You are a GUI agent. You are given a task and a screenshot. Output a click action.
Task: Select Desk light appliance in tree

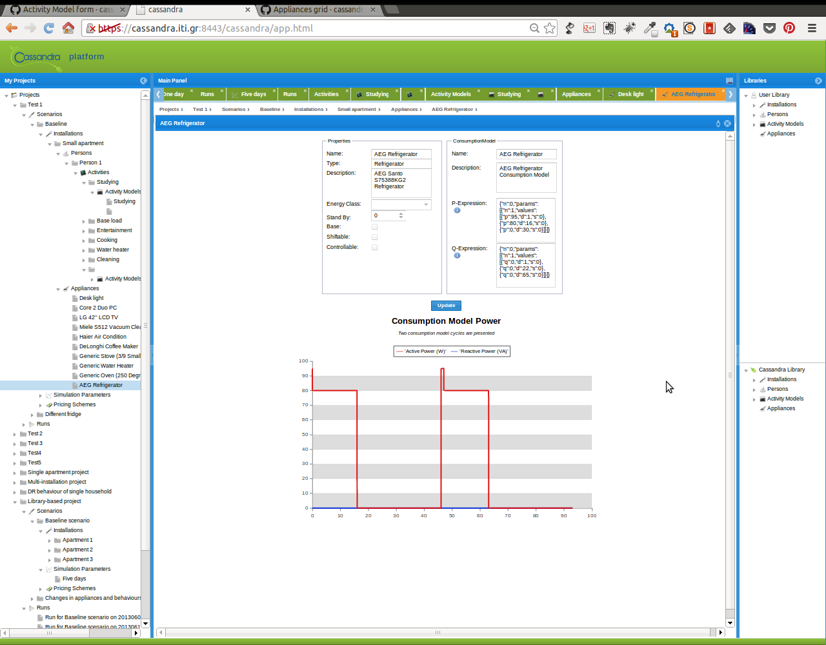[91, 298]
